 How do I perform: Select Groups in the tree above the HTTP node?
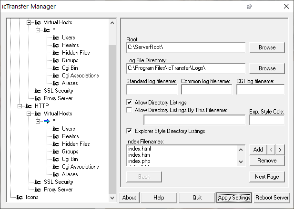(70, 60)
